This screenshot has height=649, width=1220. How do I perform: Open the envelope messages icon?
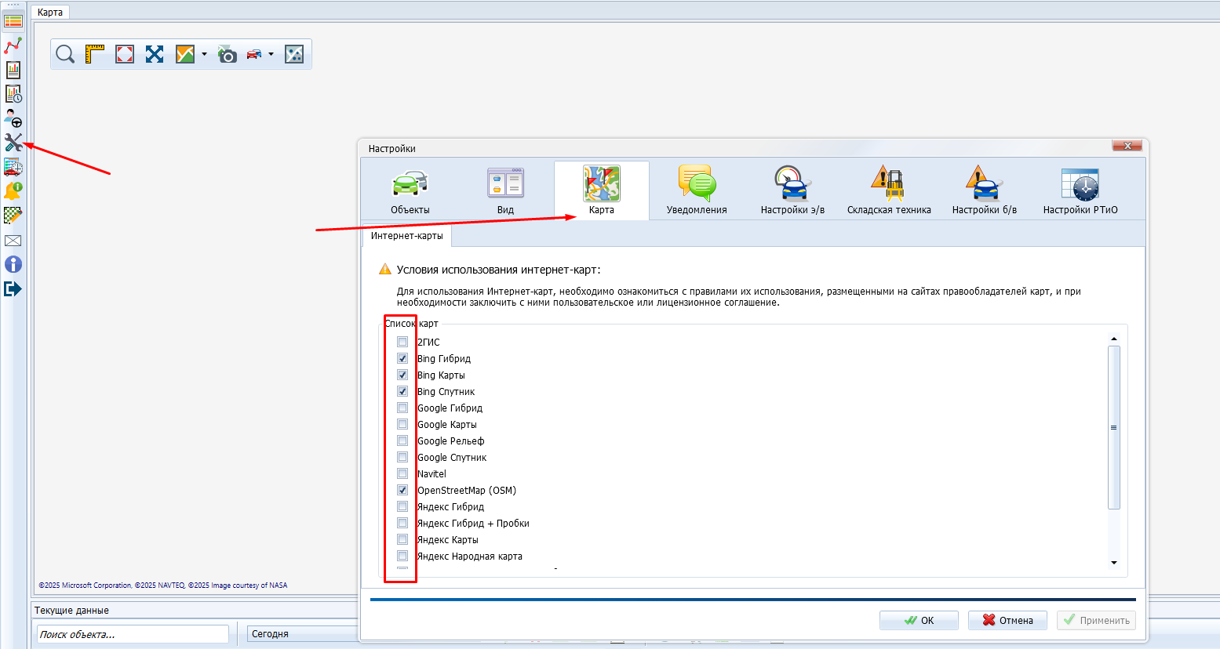13,241
